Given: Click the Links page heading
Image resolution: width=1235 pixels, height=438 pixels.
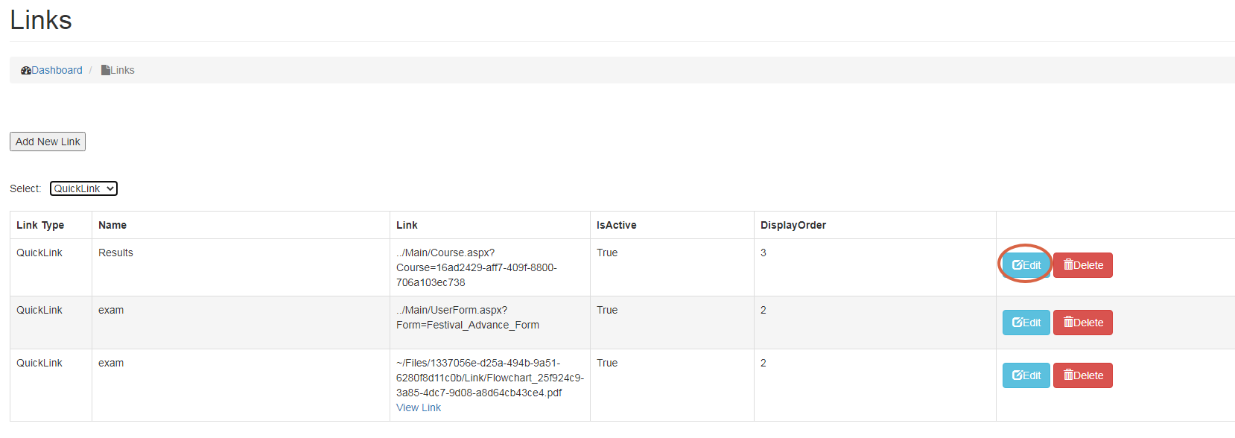Looking at the screenshot, I should coord(41,20).
